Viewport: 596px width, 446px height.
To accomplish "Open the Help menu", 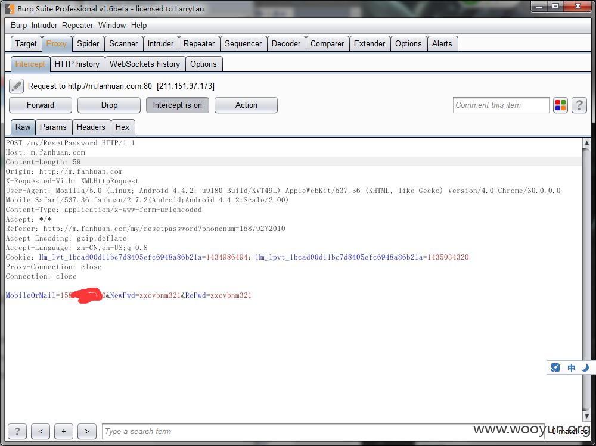I will (139, 26).
